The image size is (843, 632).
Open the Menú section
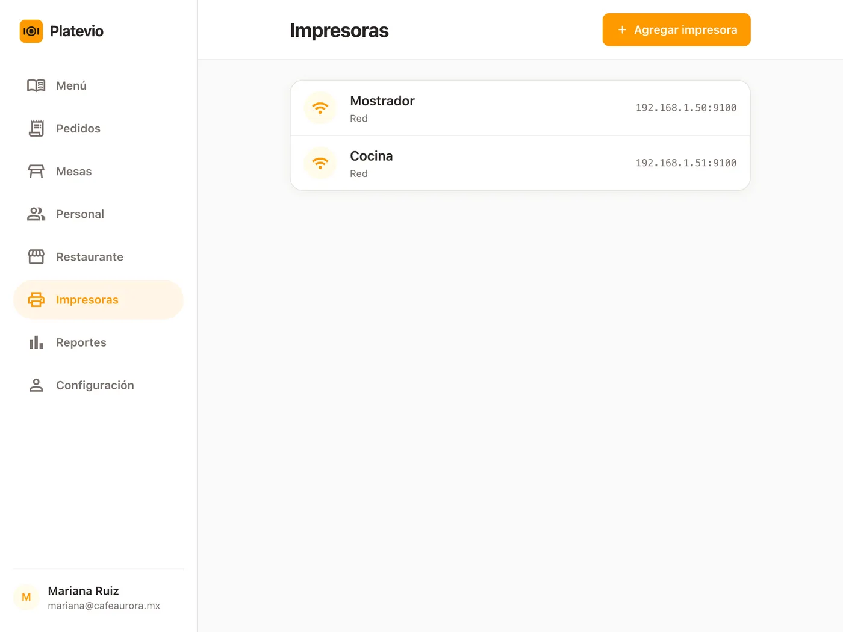point(98,85)
